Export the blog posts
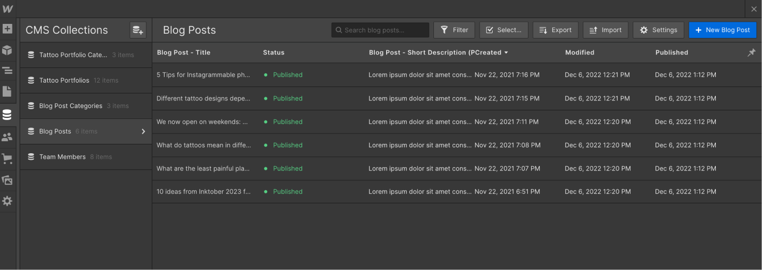 pos(556,30)
